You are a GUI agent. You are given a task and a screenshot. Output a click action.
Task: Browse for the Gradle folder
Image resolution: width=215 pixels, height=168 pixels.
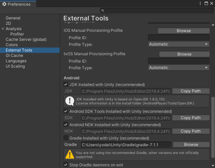click(x=191, y=145)
